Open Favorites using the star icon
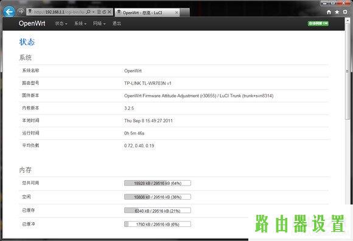Image resolution: width=353 pixels, height=241 pixels. [x=337, y=12]
